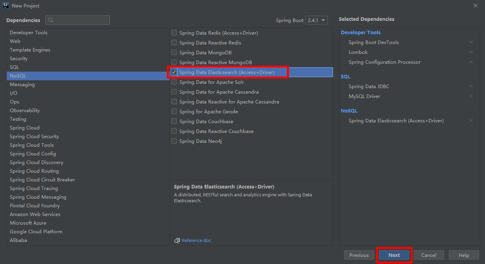The width and height of the screenshot is (485, 264).
Task: Close the New Project dialog
Action: point(476,6)
